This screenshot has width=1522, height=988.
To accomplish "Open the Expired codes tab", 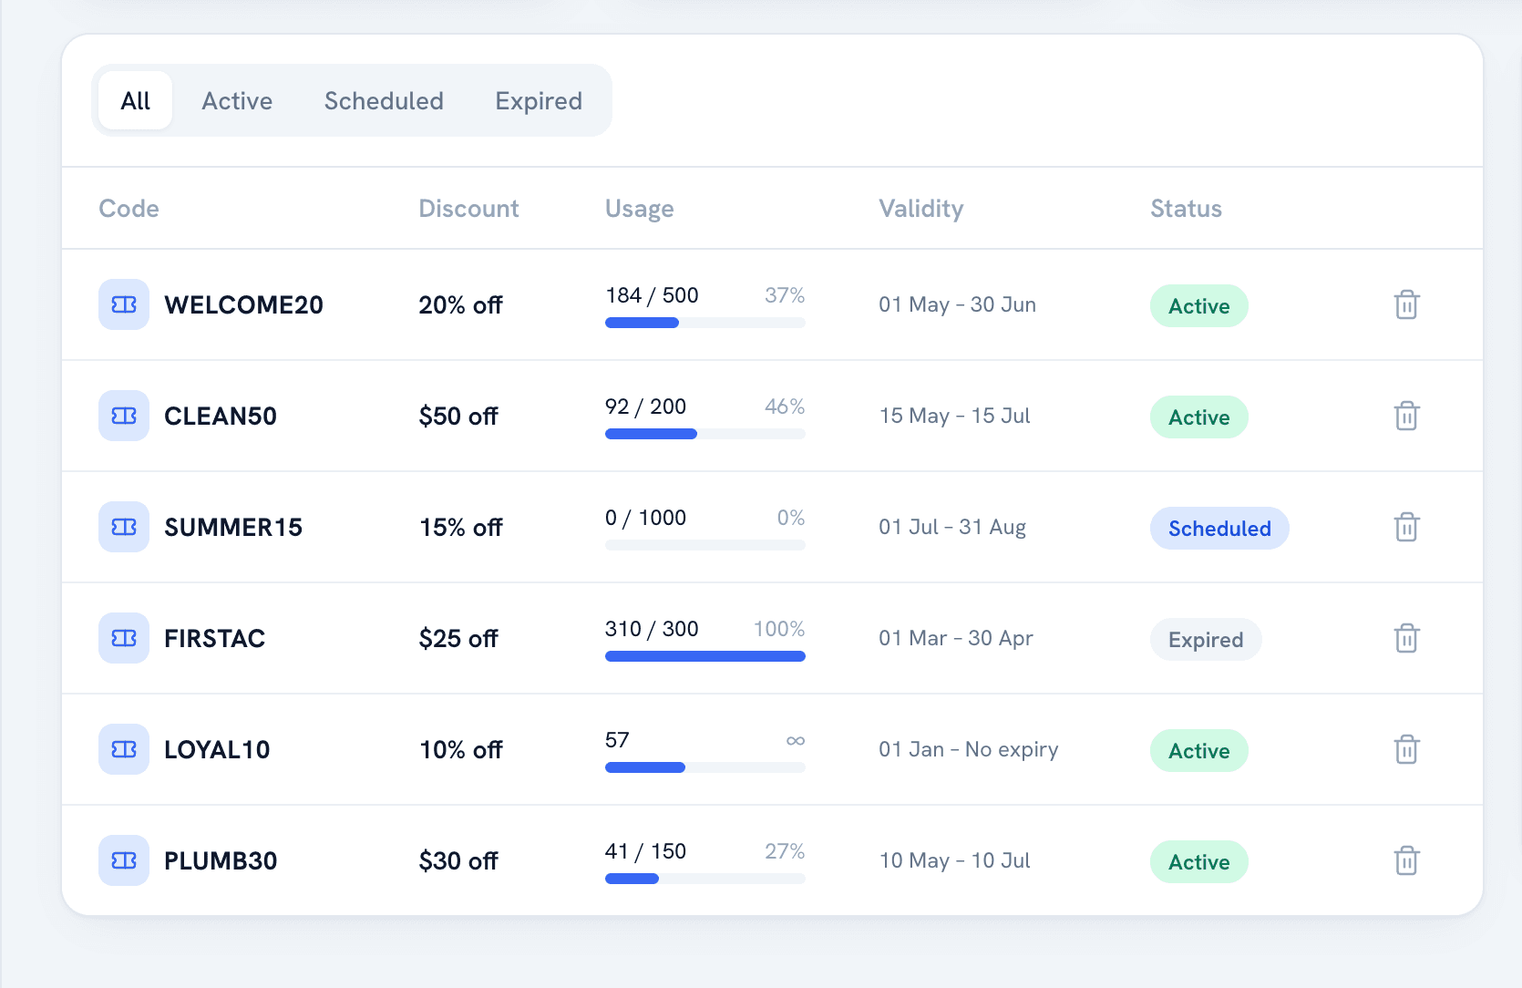I will click(539, 100).
